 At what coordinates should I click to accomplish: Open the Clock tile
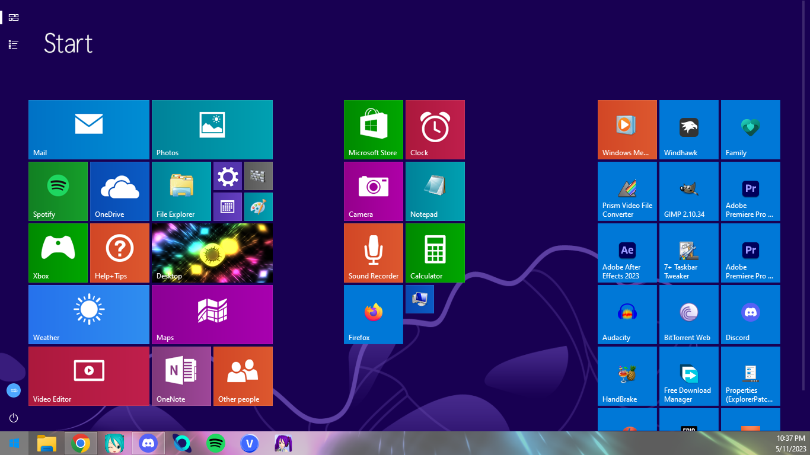click(x=435, y=130)
